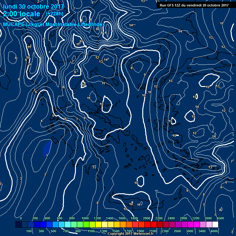
Task: Click the legend value label 1500
Action: (x=116, y=231)
